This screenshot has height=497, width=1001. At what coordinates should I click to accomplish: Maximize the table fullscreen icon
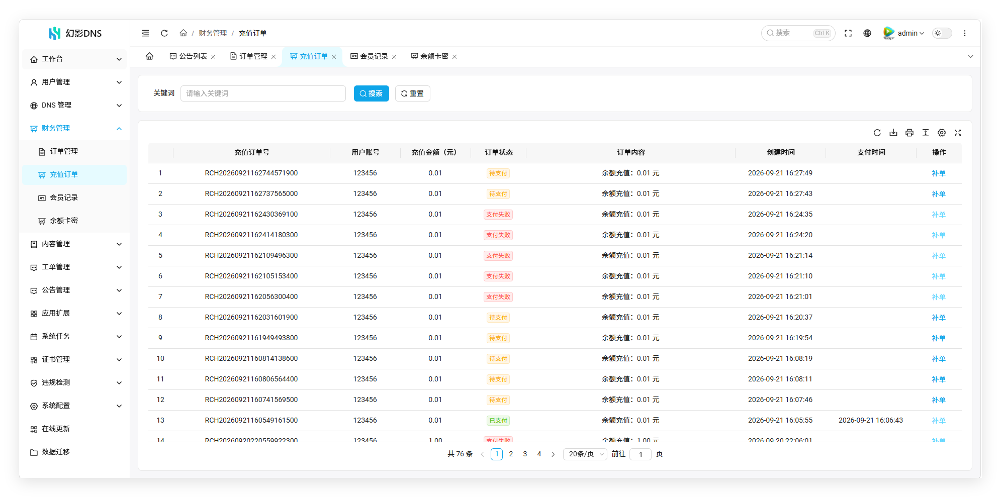(x=958, y=133)
